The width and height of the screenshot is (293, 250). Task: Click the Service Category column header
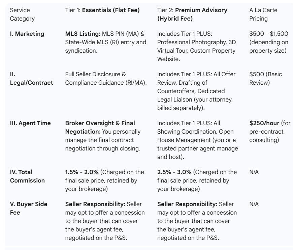22,15
